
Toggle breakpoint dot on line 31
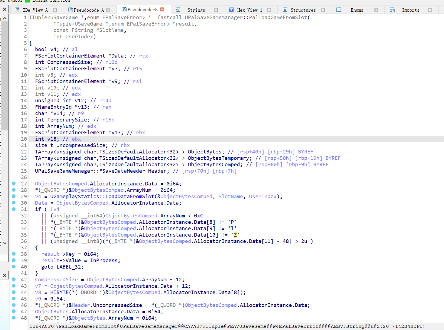coord(14,209)
